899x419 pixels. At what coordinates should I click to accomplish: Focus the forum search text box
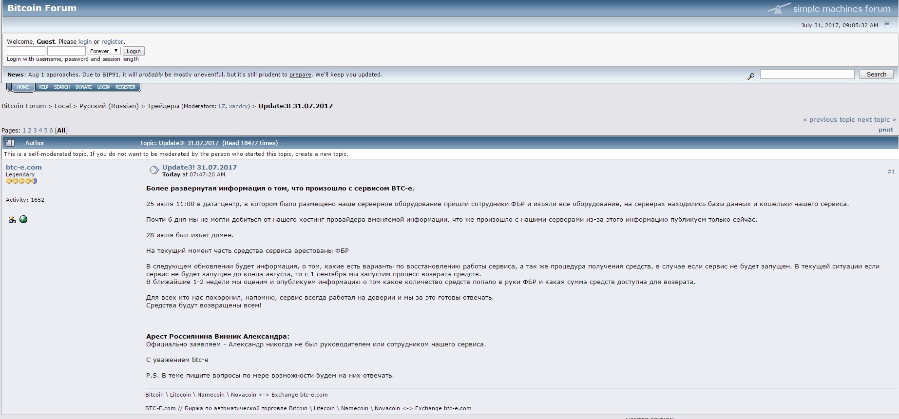point(807,74)
